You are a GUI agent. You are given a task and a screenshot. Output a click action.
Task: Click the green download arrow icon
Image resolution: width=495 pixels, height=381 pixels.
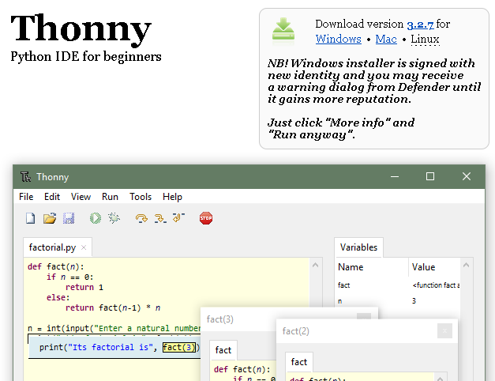point(283,30)
